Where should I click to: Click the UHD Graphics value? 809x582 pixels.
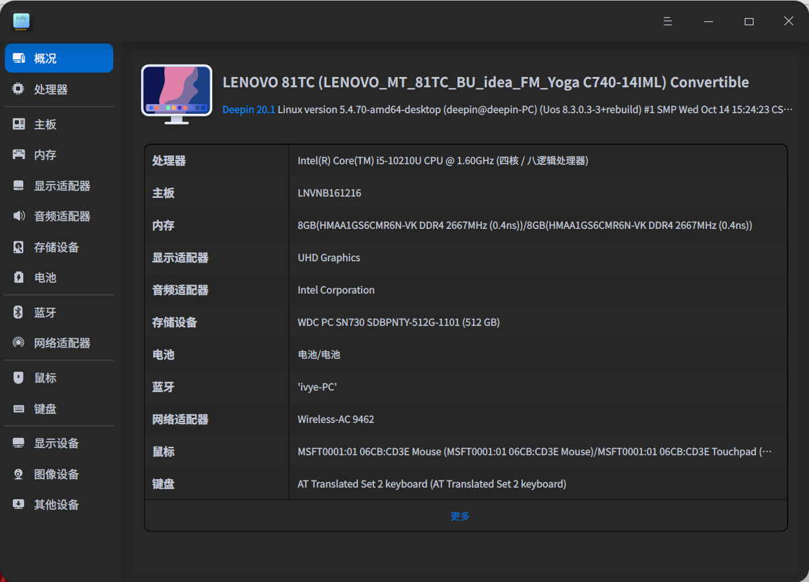click(329, 257)
